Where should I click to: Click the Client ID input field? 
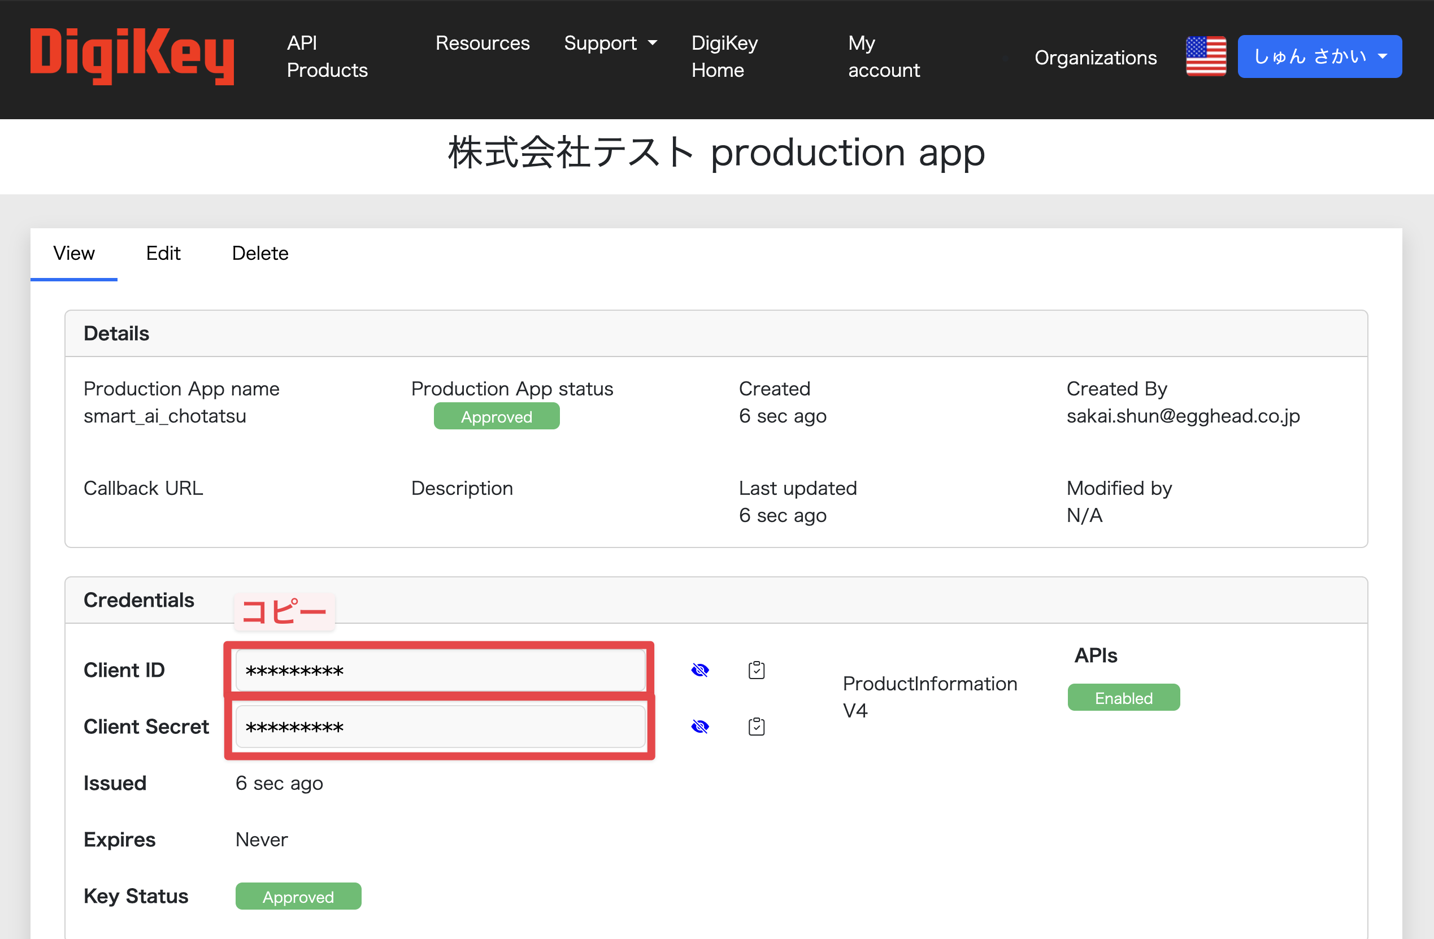pos(440,670)
